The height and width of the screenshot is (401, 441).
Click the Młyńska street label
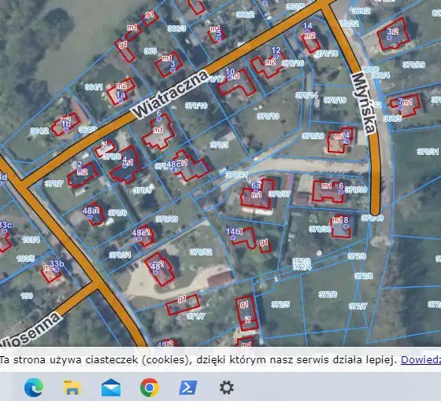(363, 102)
